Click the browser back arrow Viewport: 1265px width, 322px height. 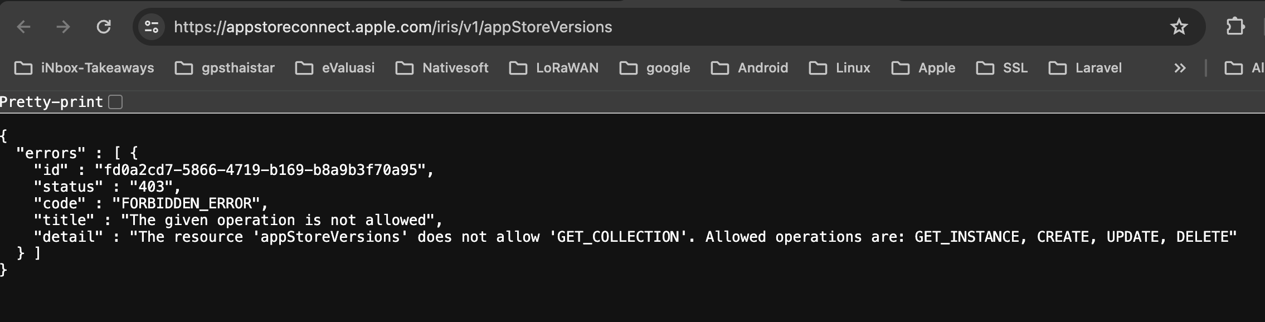tap(23, 27)
